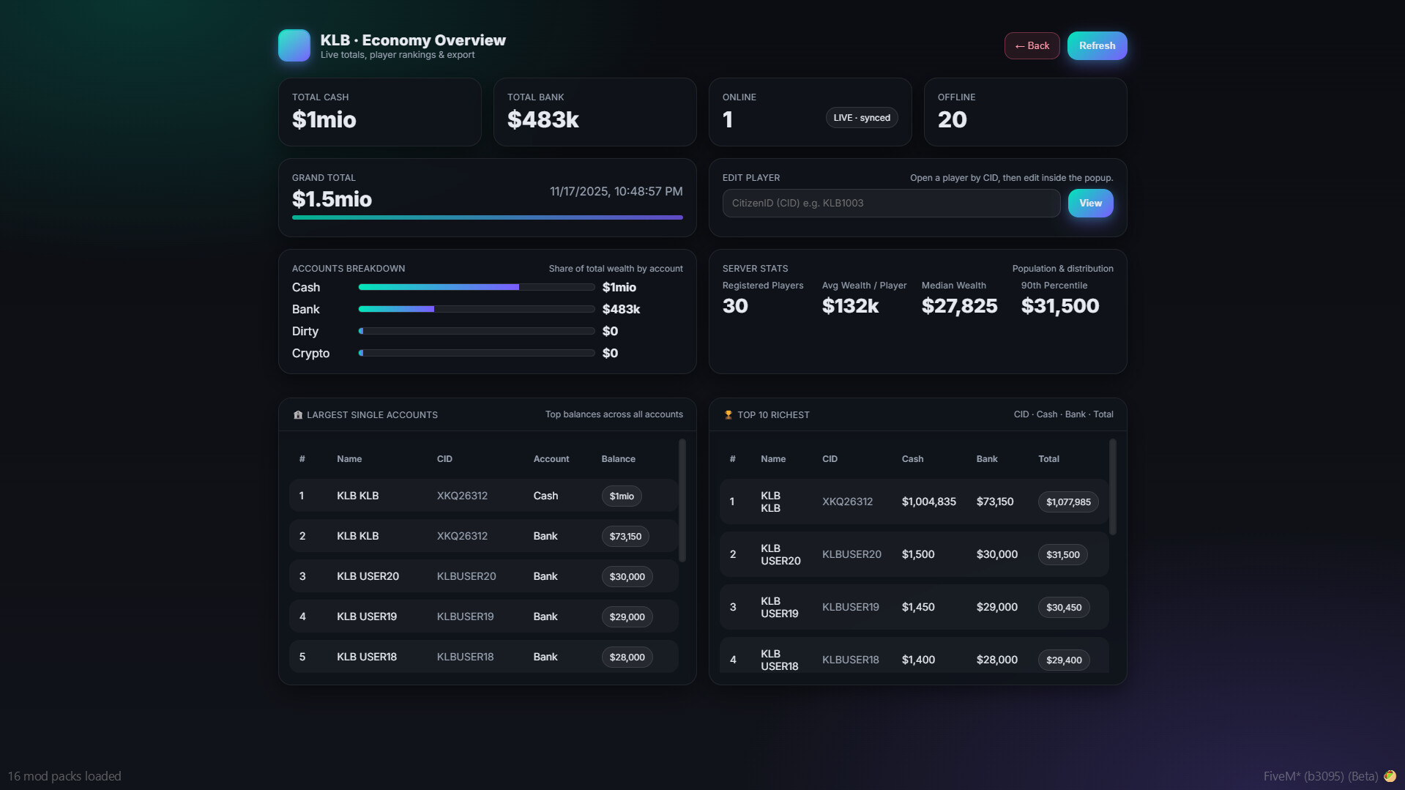Screen dimensions: 1405x790
Task: Click the bank icon beside Largest Single Accounts
Action: [x=297, y=414]
